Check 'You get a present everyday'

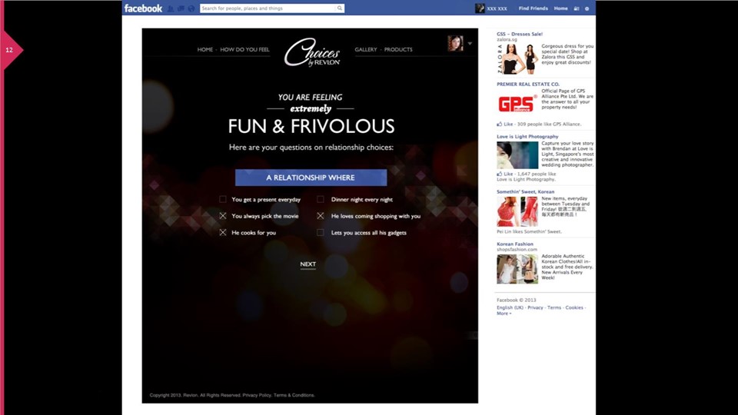click(223, 200)
